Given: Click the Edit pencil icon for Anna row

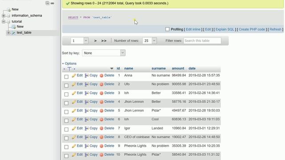Looking at the screenshot, I should (x=73, y=76).
